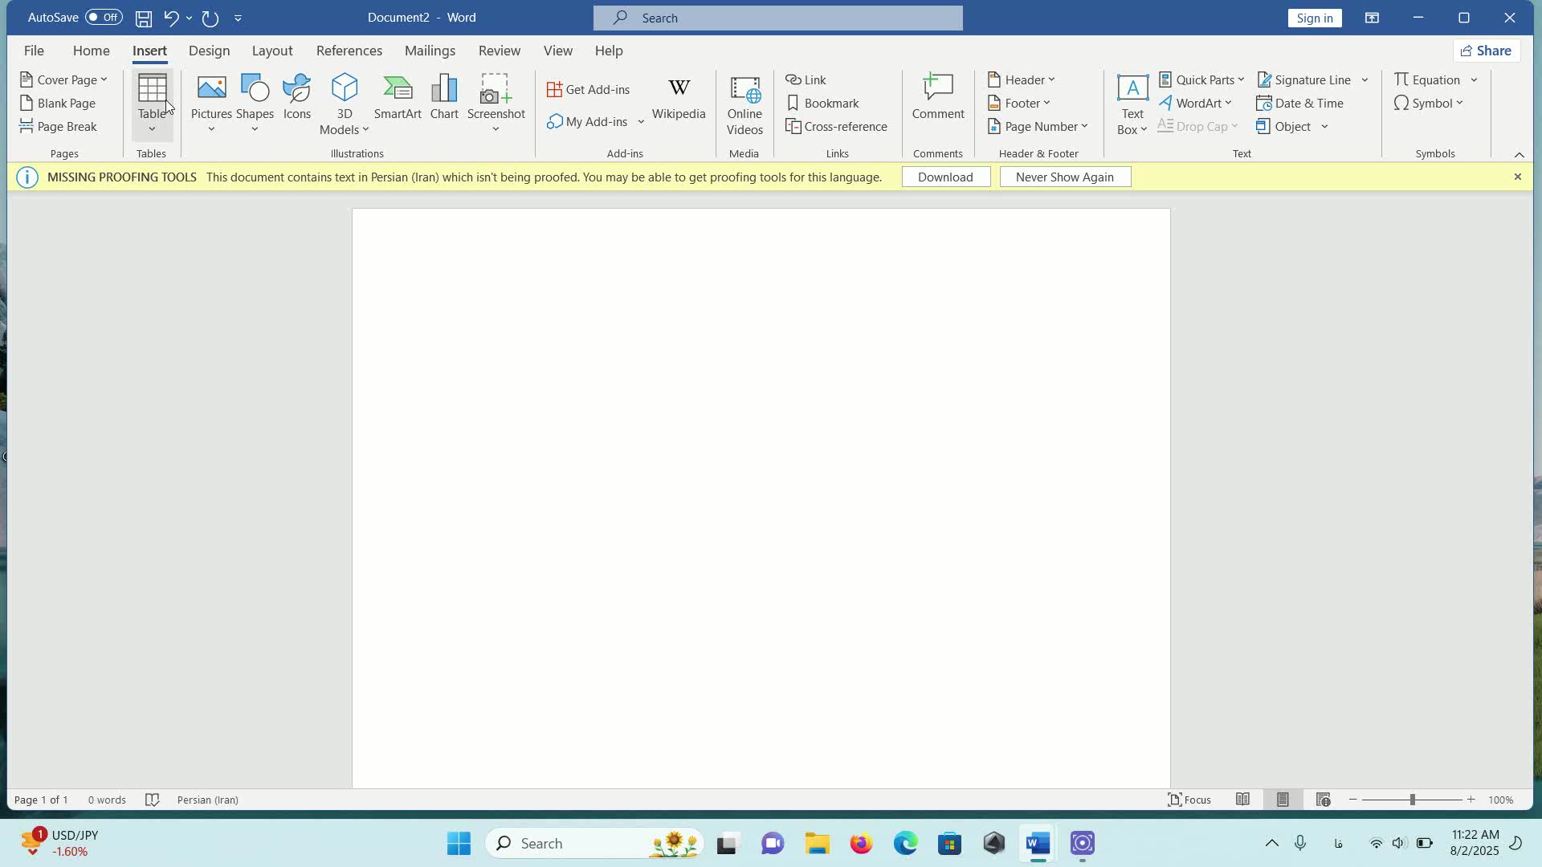Click the Sign in button
Image resolution: width=1542 pixels, height=867 pixels.
coord(1315,18)
